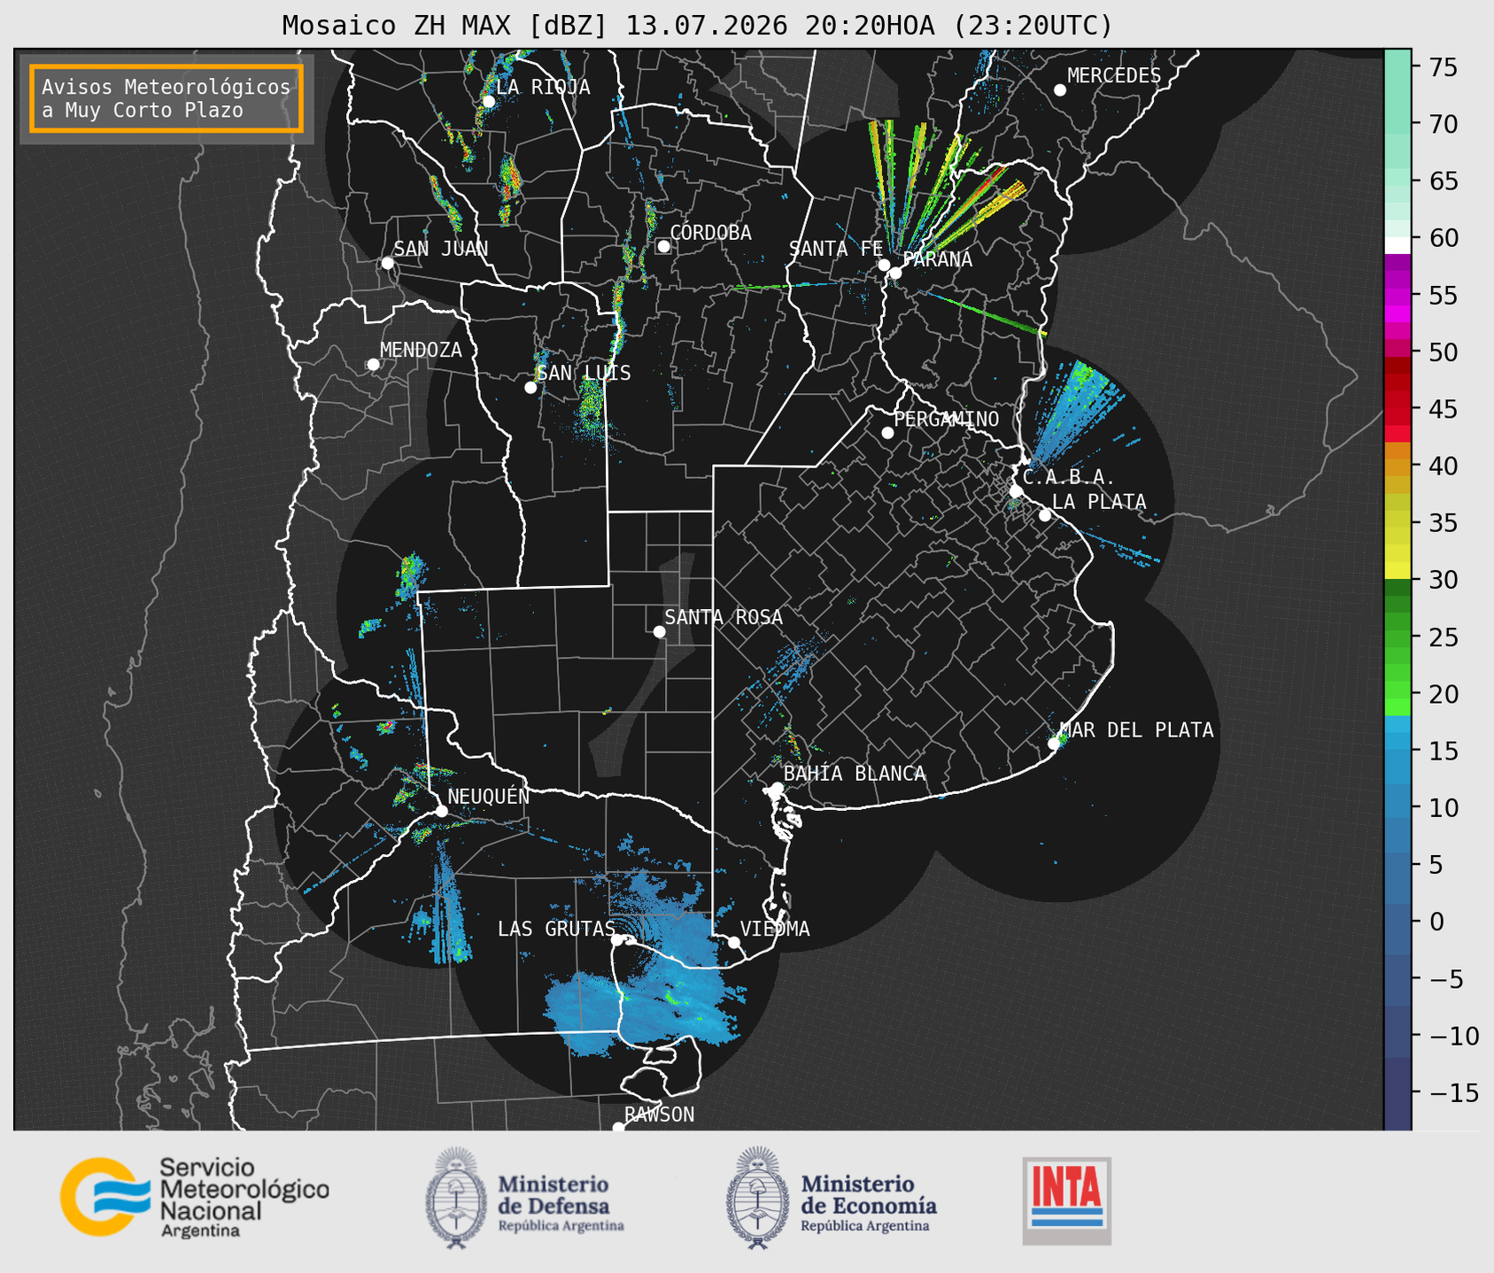Click the La Rioja city label
This screenshot has width=1494, height=1273.
pos(543,87)
